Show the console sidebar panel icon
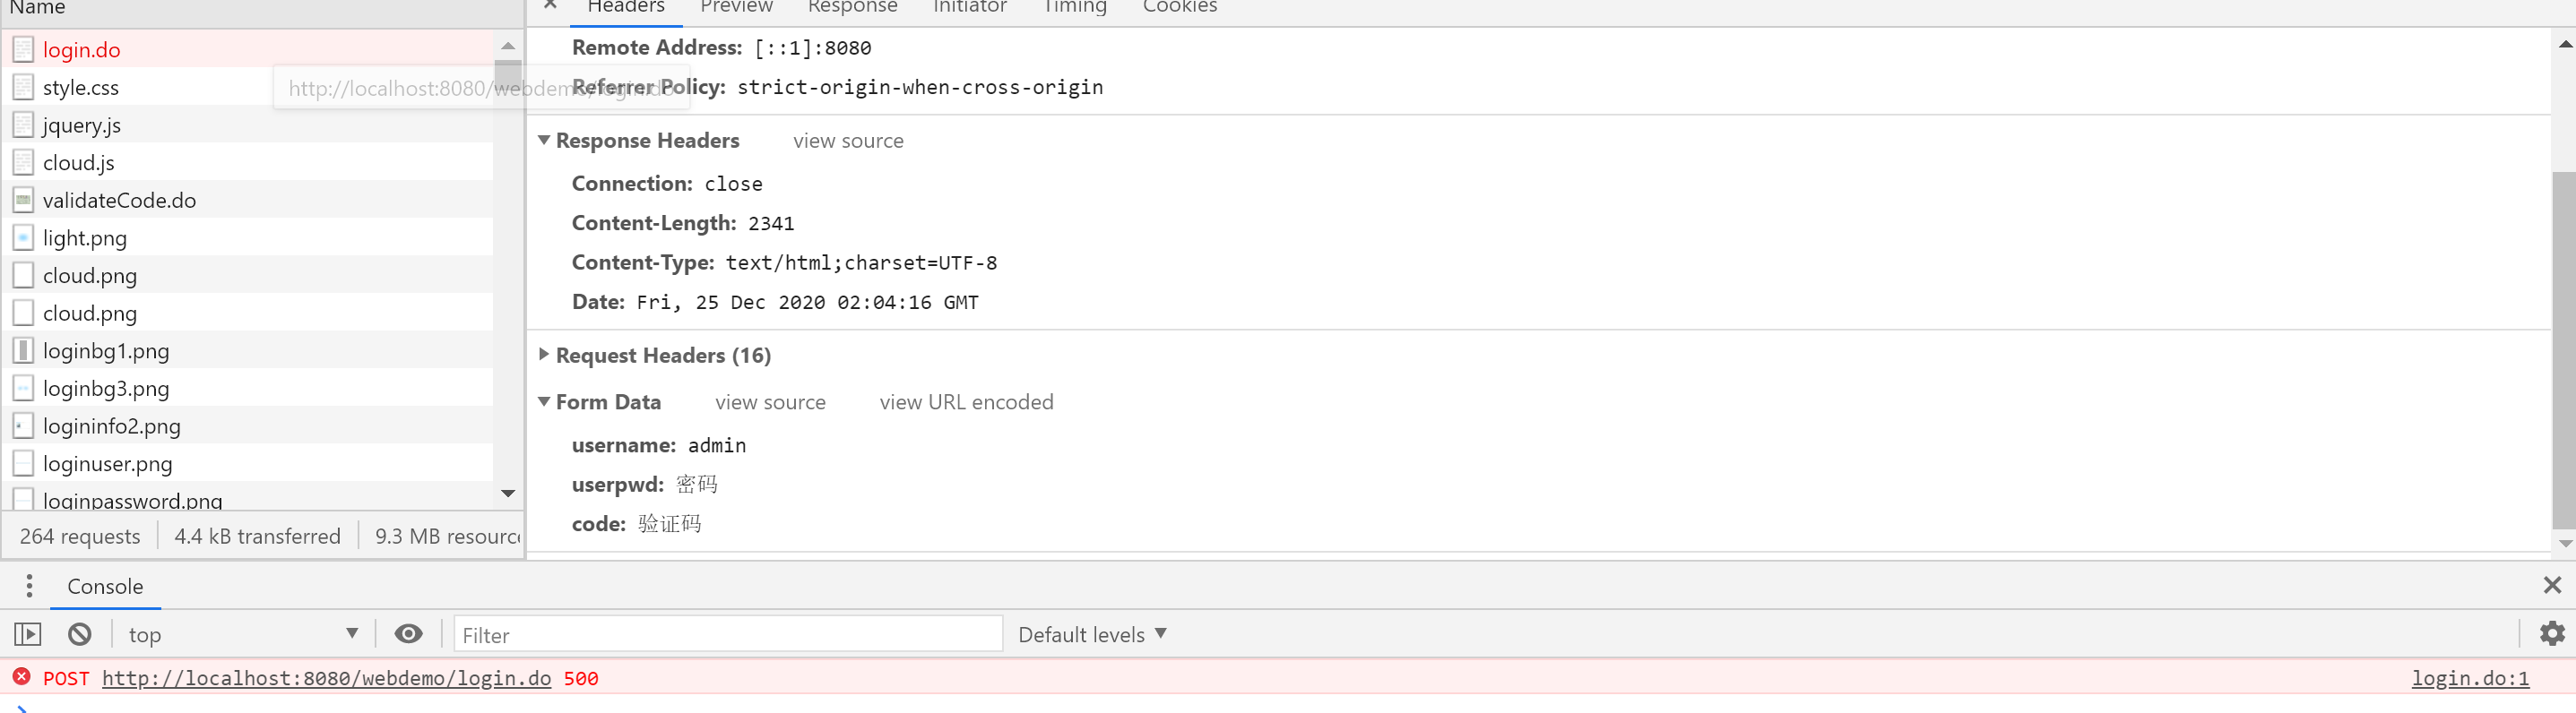This screenshot has height=713, width=2576. tap(28, 634)
